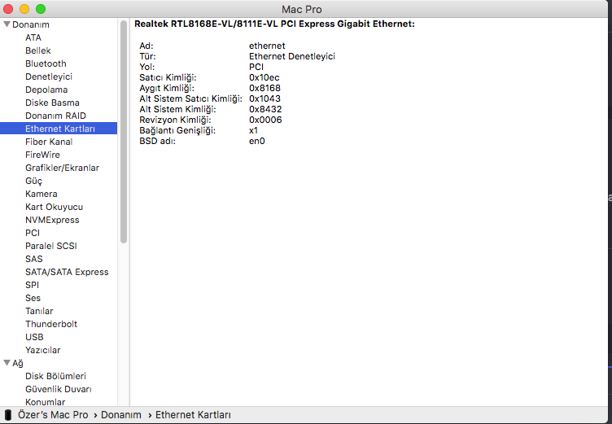Image resolution: width=612 pixels, height=424 pixels.
Task: Click the Revizyon Kimliği value 0x0006
Action: (x=265, y=120)
